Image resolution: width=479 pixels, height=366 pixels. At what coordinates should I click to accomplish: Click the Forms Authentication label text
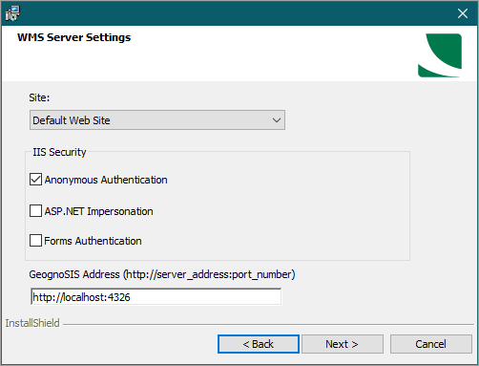coord(93,241)
